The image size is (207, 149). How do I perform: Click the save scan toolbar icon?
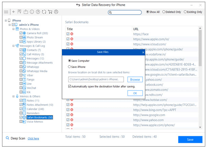[19, 12]
